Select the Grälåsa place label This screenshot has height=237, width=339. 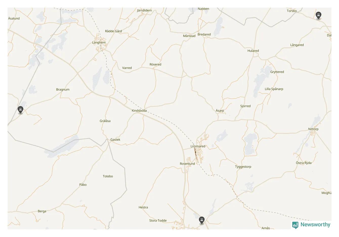pyautogui.click(x=105, y=121)
